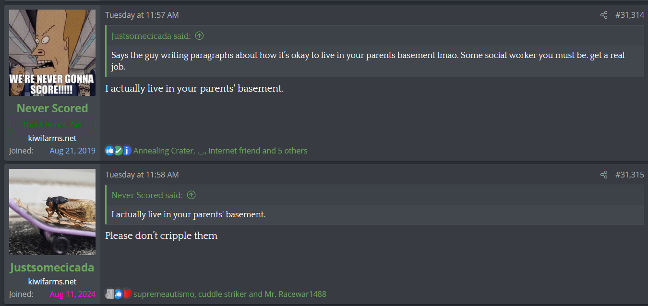The image size is (648, 306).
Task: Click the thumbs-up Like reaction on first post
Action: [x=109, y=151]
